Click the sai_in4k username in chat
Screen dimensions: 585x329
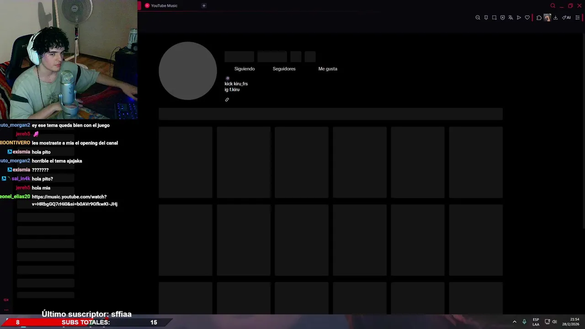(21, 179)
